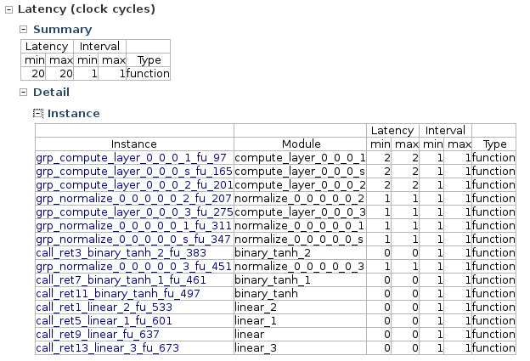Select module cell binary_tanh
The image size is (530, 361).
(300, 293)
